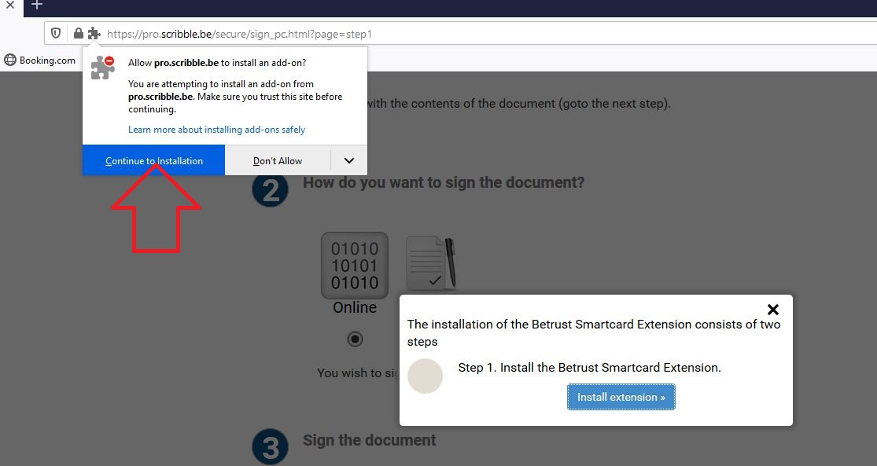
Task: Click the tracking protection shield icon
Action: point(56,34)
